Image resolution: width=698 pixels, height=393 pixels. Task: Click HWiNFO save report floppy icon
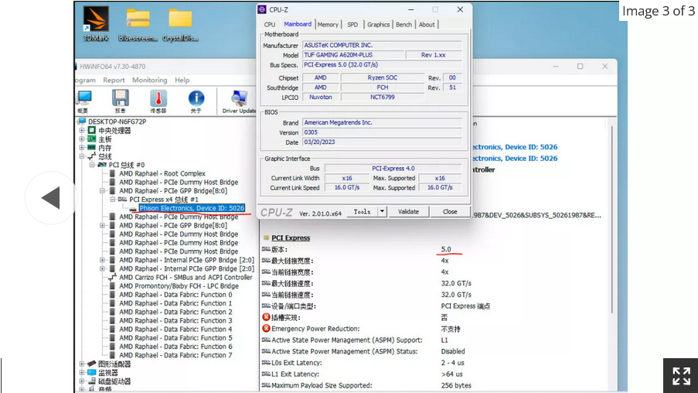(x=120, y=101)
